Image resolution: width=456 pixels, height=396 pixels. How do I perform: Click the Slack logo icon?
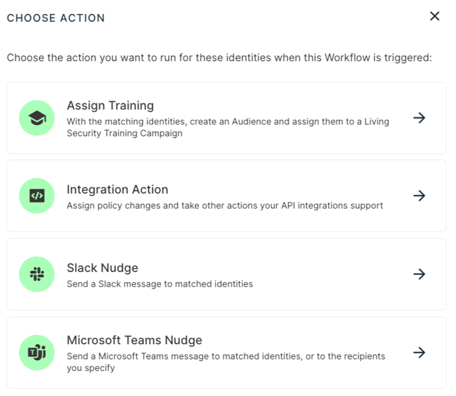coord(37,274)
